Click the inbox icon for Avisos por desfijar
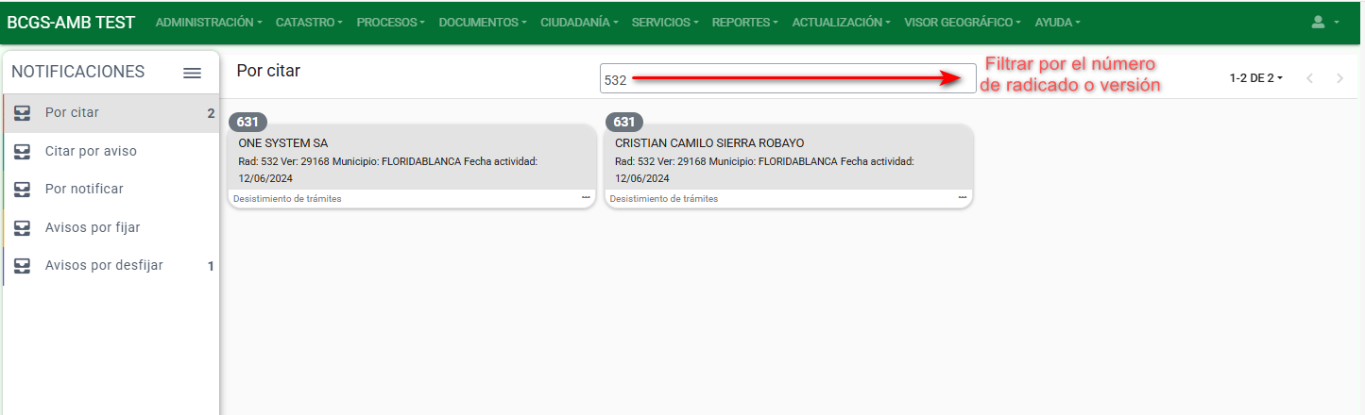1365x415 pixels. point(23,266)
